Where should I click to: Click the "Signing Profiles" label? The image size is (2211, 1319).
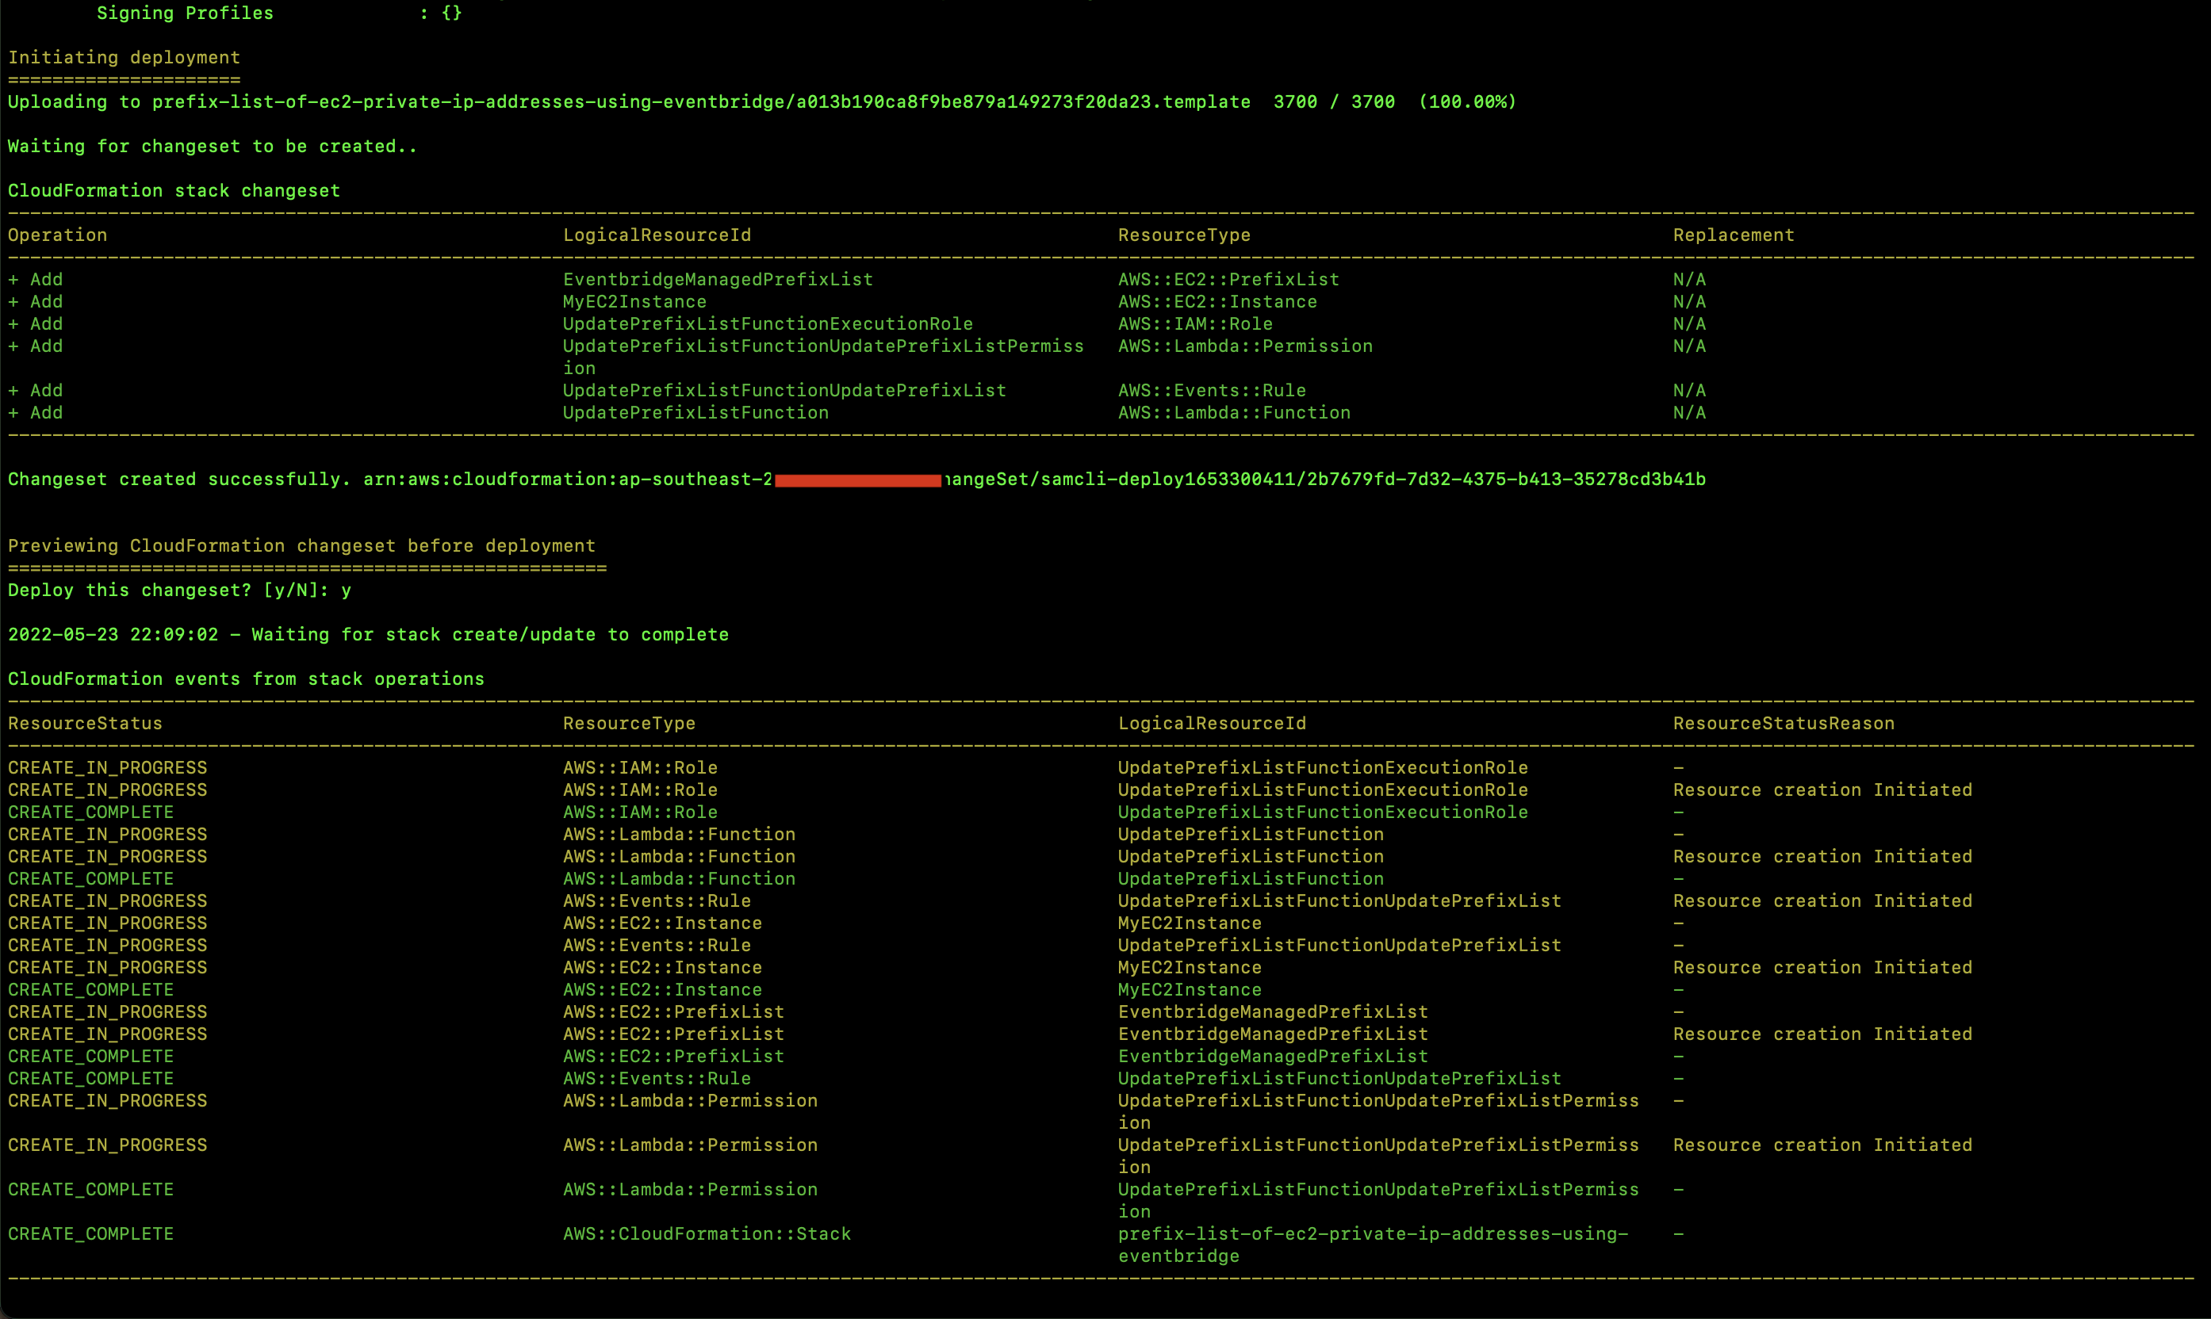click(185, 13)
